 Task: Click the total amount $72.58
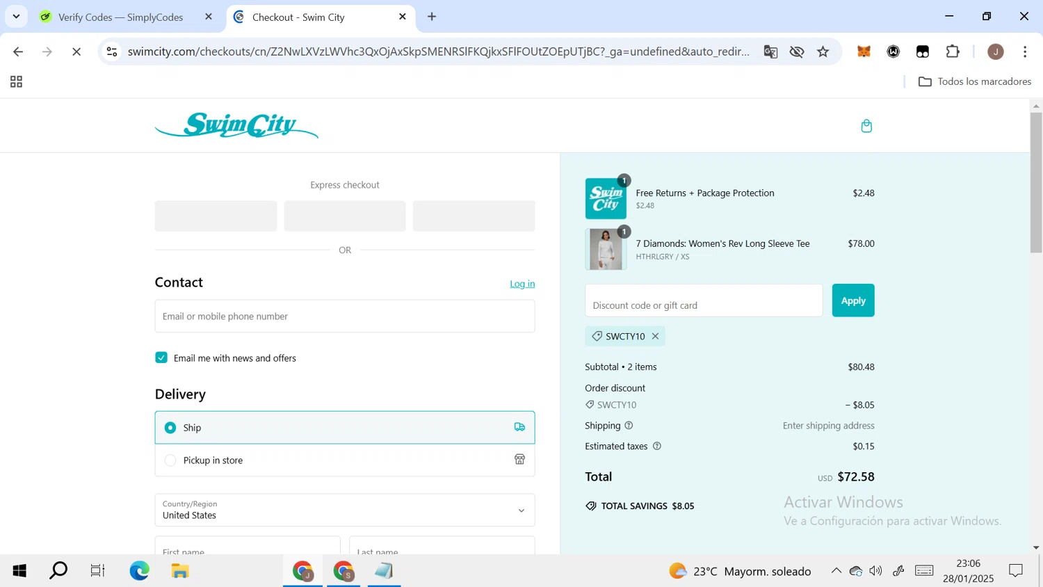coord(856,477)
